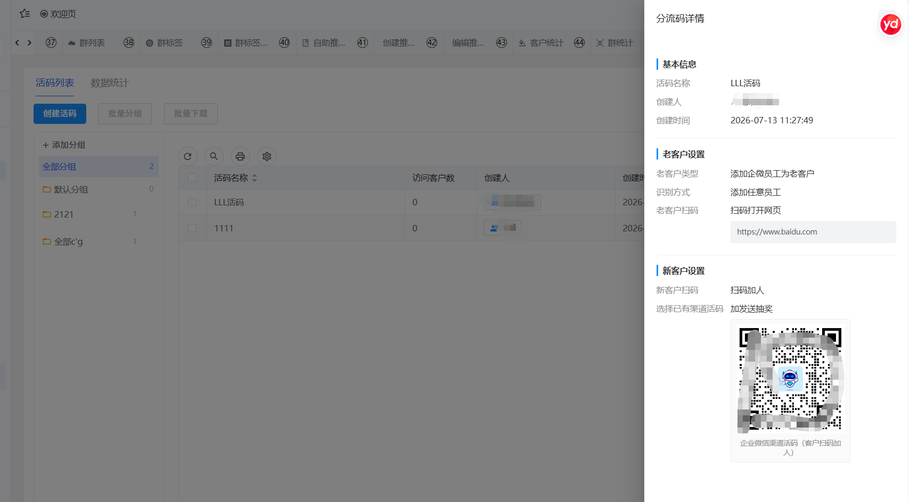Collapse the sidebar menu icon
910x502 pixels.
pos(24,14)
